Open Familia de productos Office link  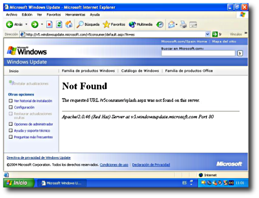[189, 71]
